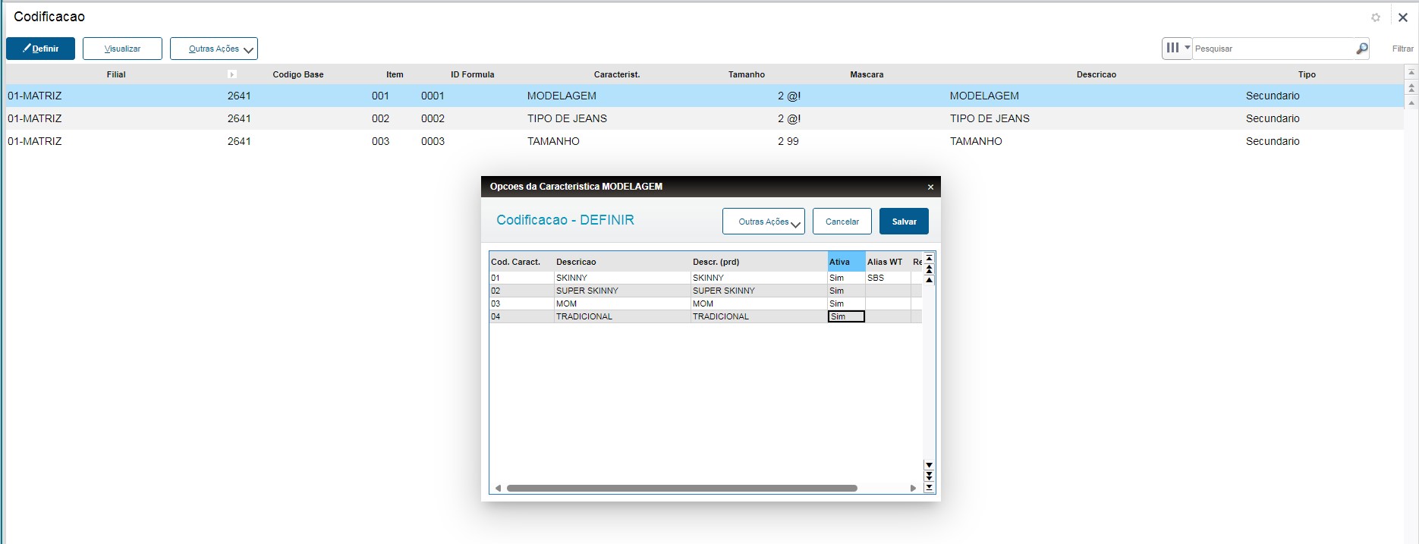Click the SBS alias cell
This screenshot has width=1419, height=544.
888,278
